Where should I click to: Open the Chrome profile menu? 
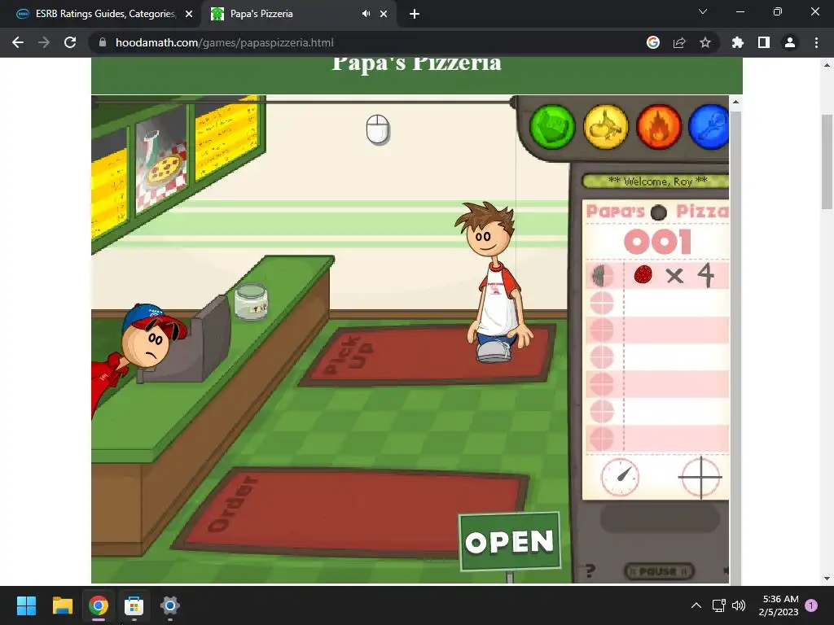pos(790,42)
